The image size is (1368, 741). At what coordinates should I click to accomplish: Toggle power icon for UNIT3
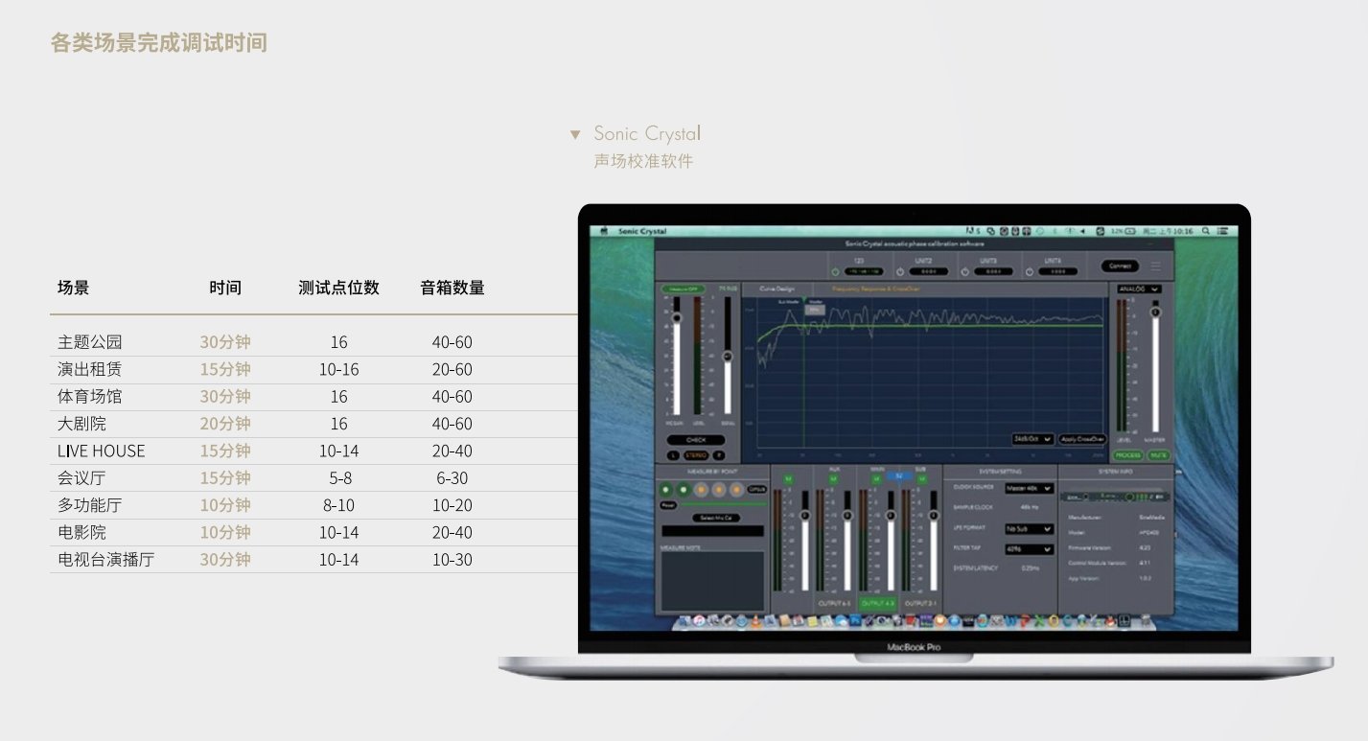tap(965, 272)
